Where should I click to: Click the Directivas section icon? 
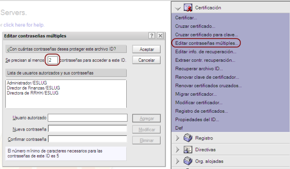pyautogui.click(x=188, y=149)
